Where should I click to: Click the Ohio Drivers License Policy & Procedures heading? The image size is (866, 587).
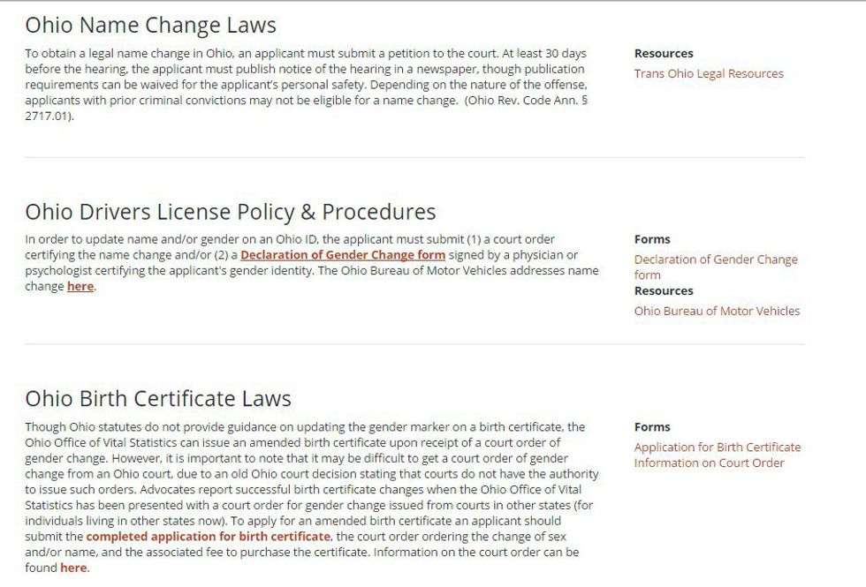231,212
